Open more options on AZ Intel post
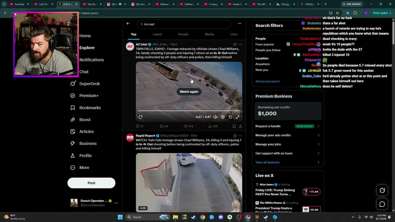Viewport: 395px width, 222px height. [x=240, y=44]
